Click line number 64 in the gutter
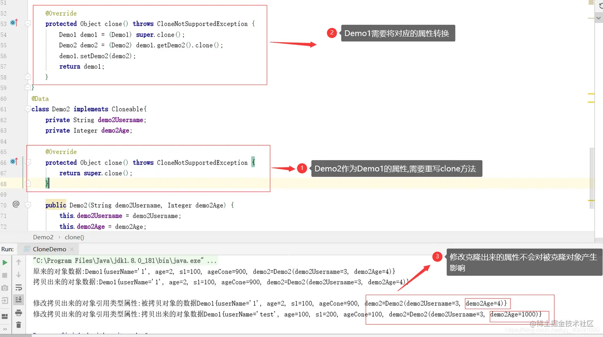The height and width of the screenshot is (337, 603). point(4,141)
